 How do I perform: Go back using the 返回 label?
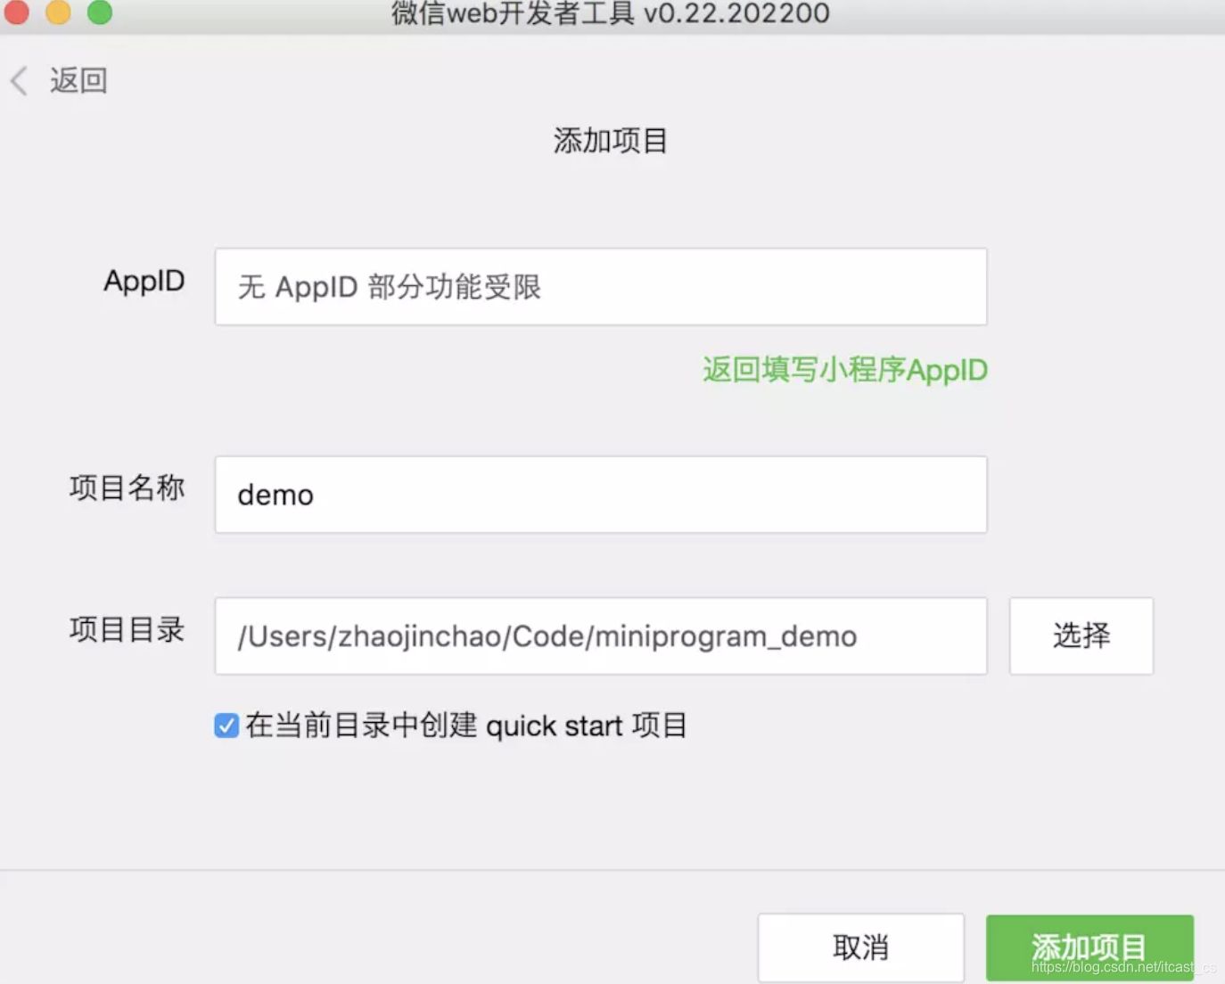(x=78, y=81)
